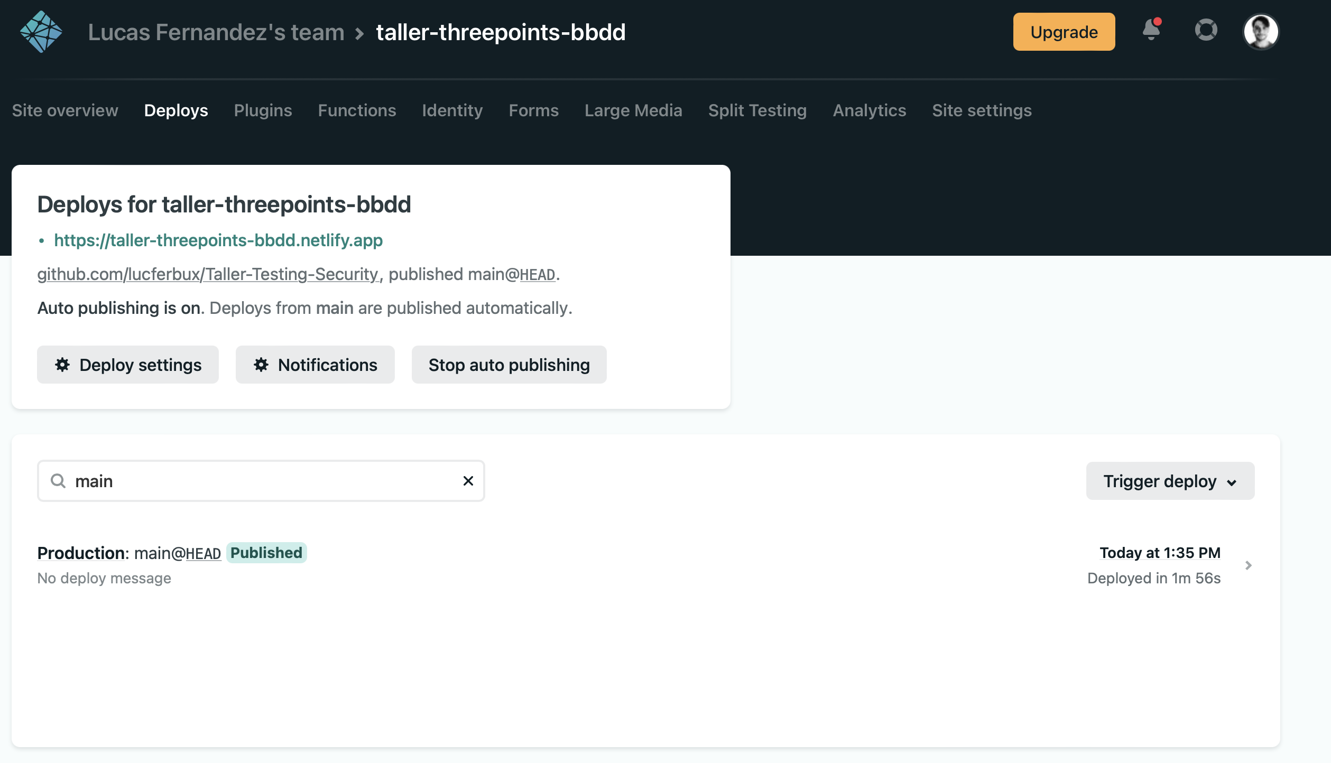Go to Lucas Fernandez's team breadcrumb
Viewport: 1331px width, 763px height.
pyautogui.click(x=216, y=32)
